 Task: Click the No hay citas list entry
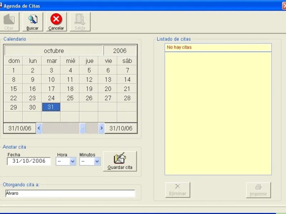(x=218, y=47)
